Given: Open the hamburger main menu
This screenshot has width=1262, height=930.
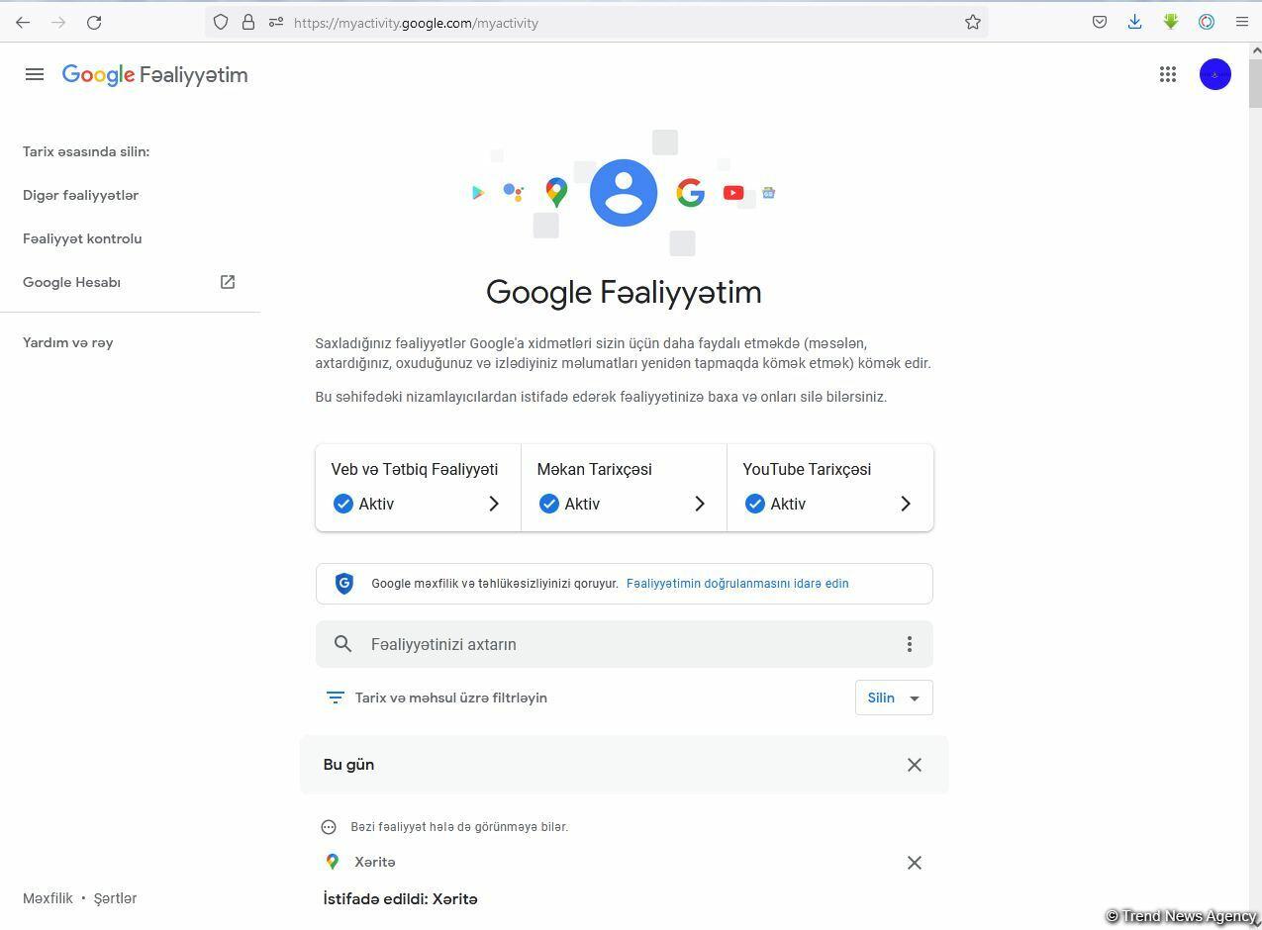Looking at the screenshot, I should [x=35, y=74].
